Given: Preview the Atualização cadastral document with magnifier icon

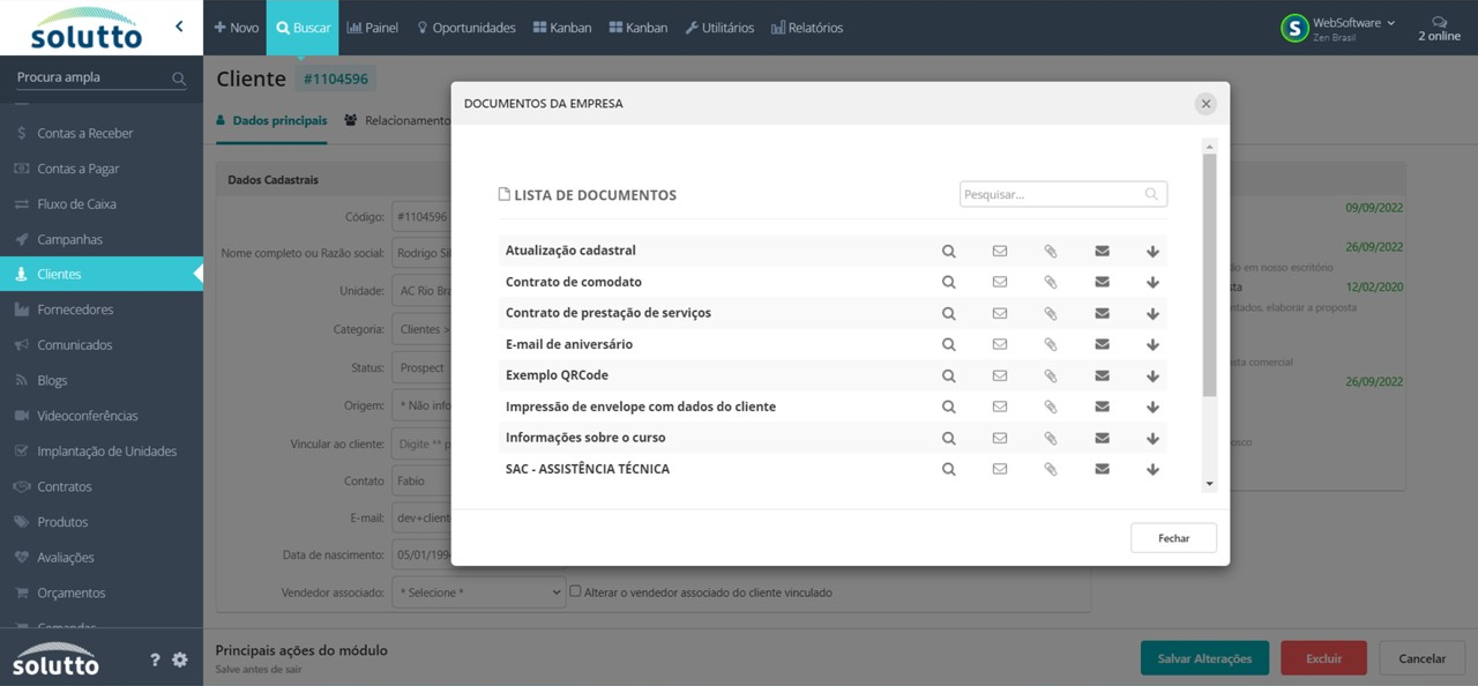Looking at the screenshot, I should (x=948, y=251).
